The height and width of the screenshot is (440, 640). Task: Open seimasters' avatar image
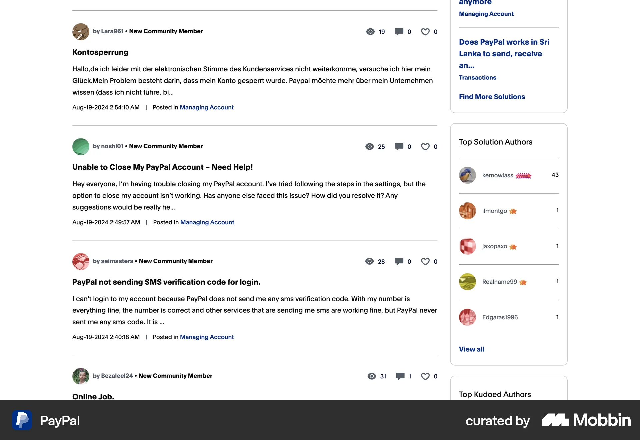(x=81, y=261)
